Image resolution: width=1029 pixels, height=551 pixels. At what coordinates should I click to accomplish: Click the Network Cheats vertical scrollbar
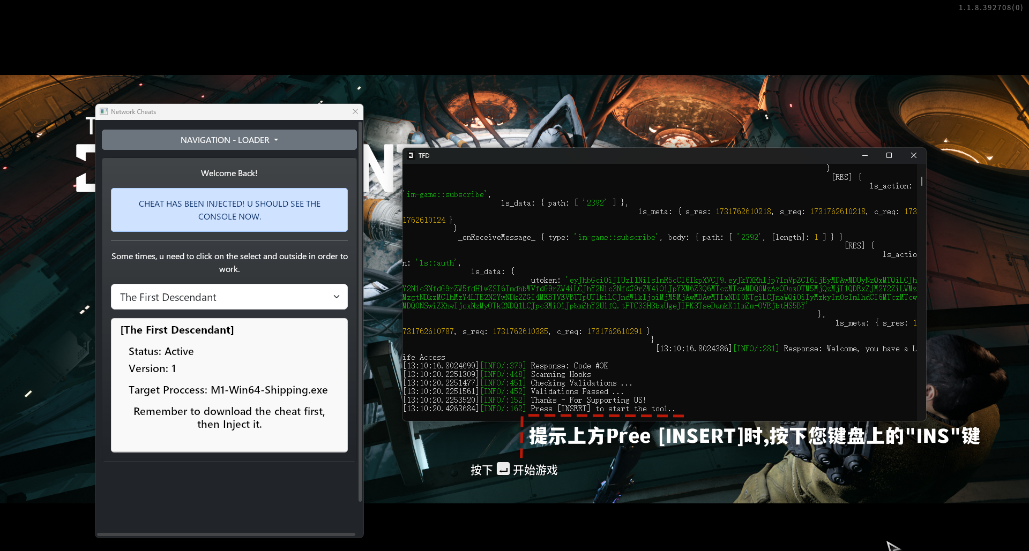pyautogui.click(x=360, y=311)
